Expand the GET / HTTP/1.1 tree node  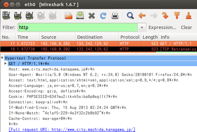point(5,64)
